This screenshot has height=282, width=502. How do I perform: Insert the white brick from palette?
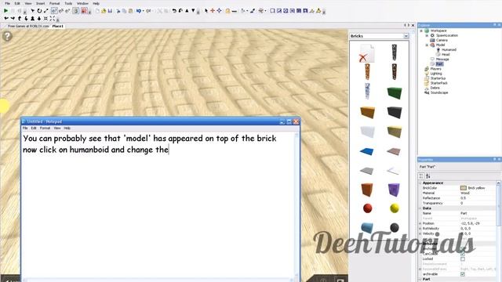tap(367, 132)
